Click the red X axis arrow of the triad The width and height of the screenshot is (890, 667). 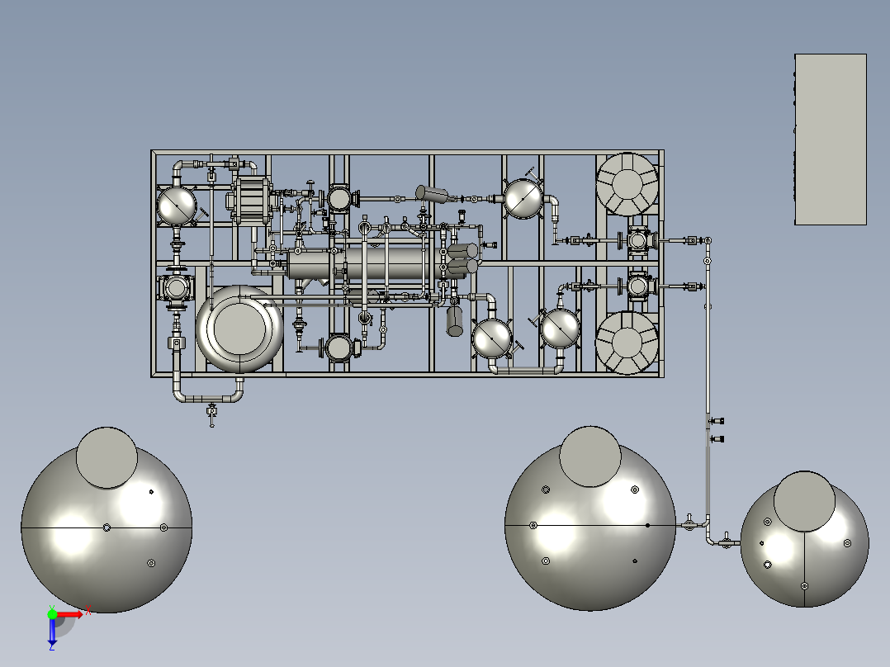tap(71, 614)
